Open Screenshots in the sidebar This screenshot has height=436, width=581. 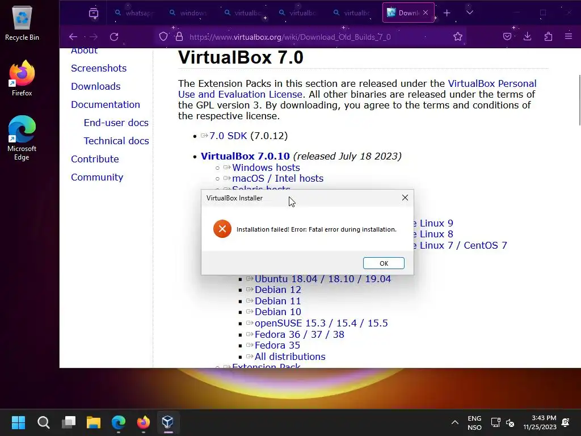click(99, 68)
